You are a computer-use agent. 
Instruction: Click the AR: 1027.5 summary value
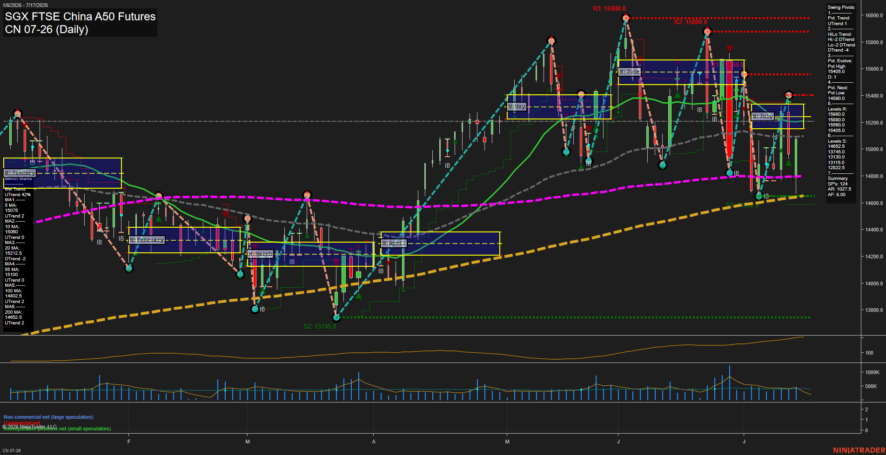point(839,189)
